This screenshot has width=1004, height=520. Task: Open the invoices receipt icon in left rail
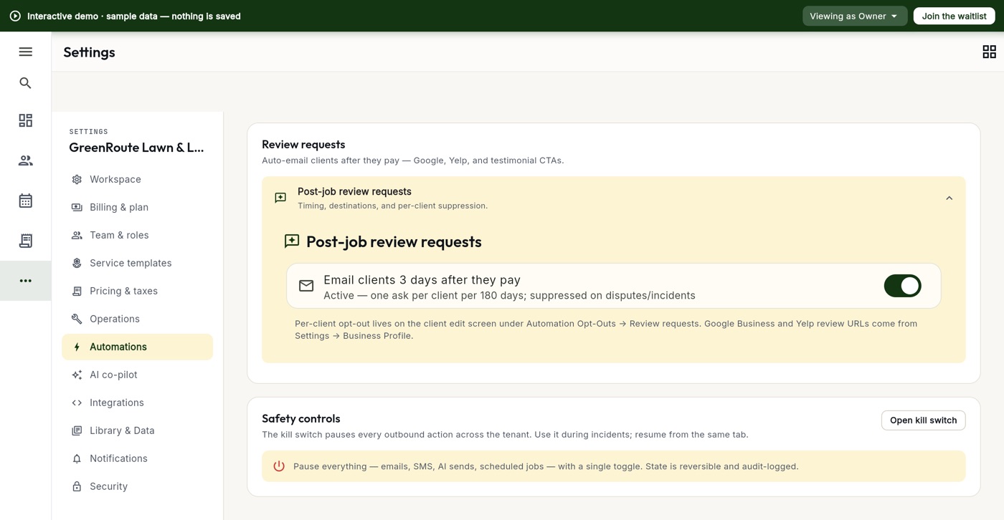26,241
